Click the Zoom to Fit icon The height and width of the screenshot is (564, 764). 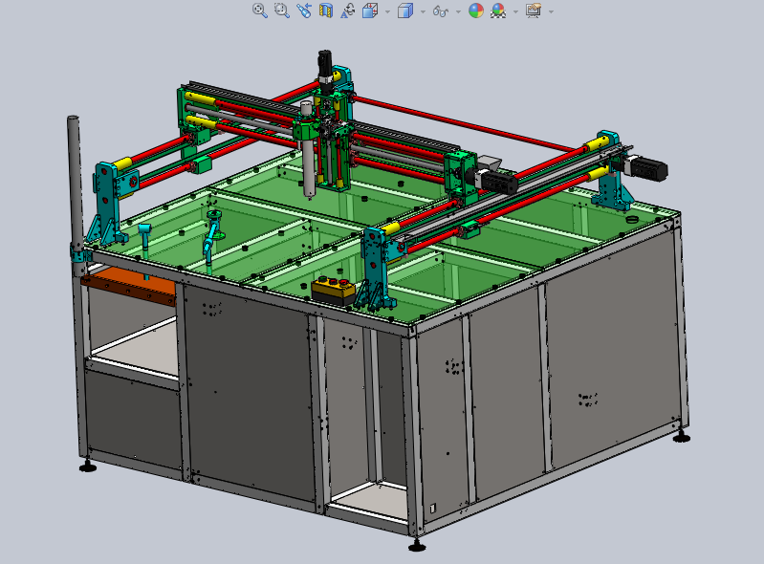pyautogui.click(x=259, y=11)
